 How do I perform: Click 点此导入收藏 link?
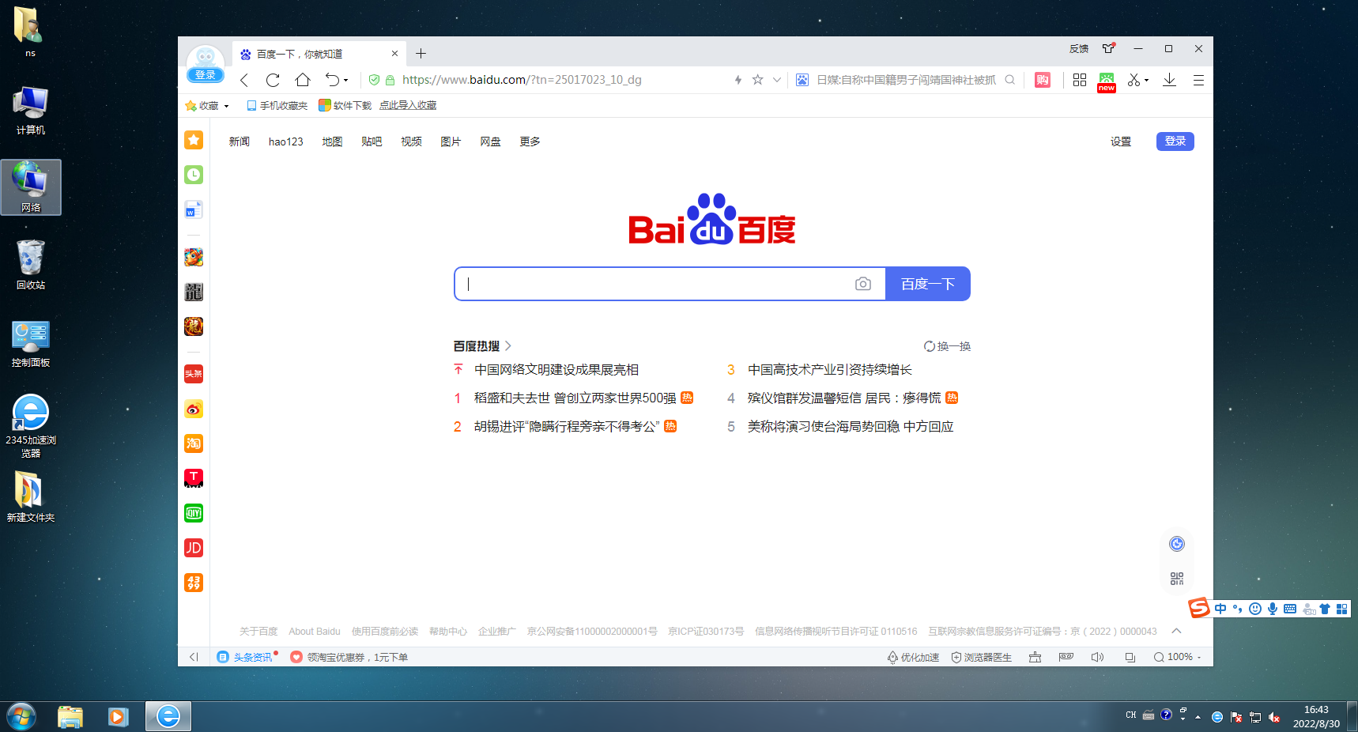click(408, 106)
